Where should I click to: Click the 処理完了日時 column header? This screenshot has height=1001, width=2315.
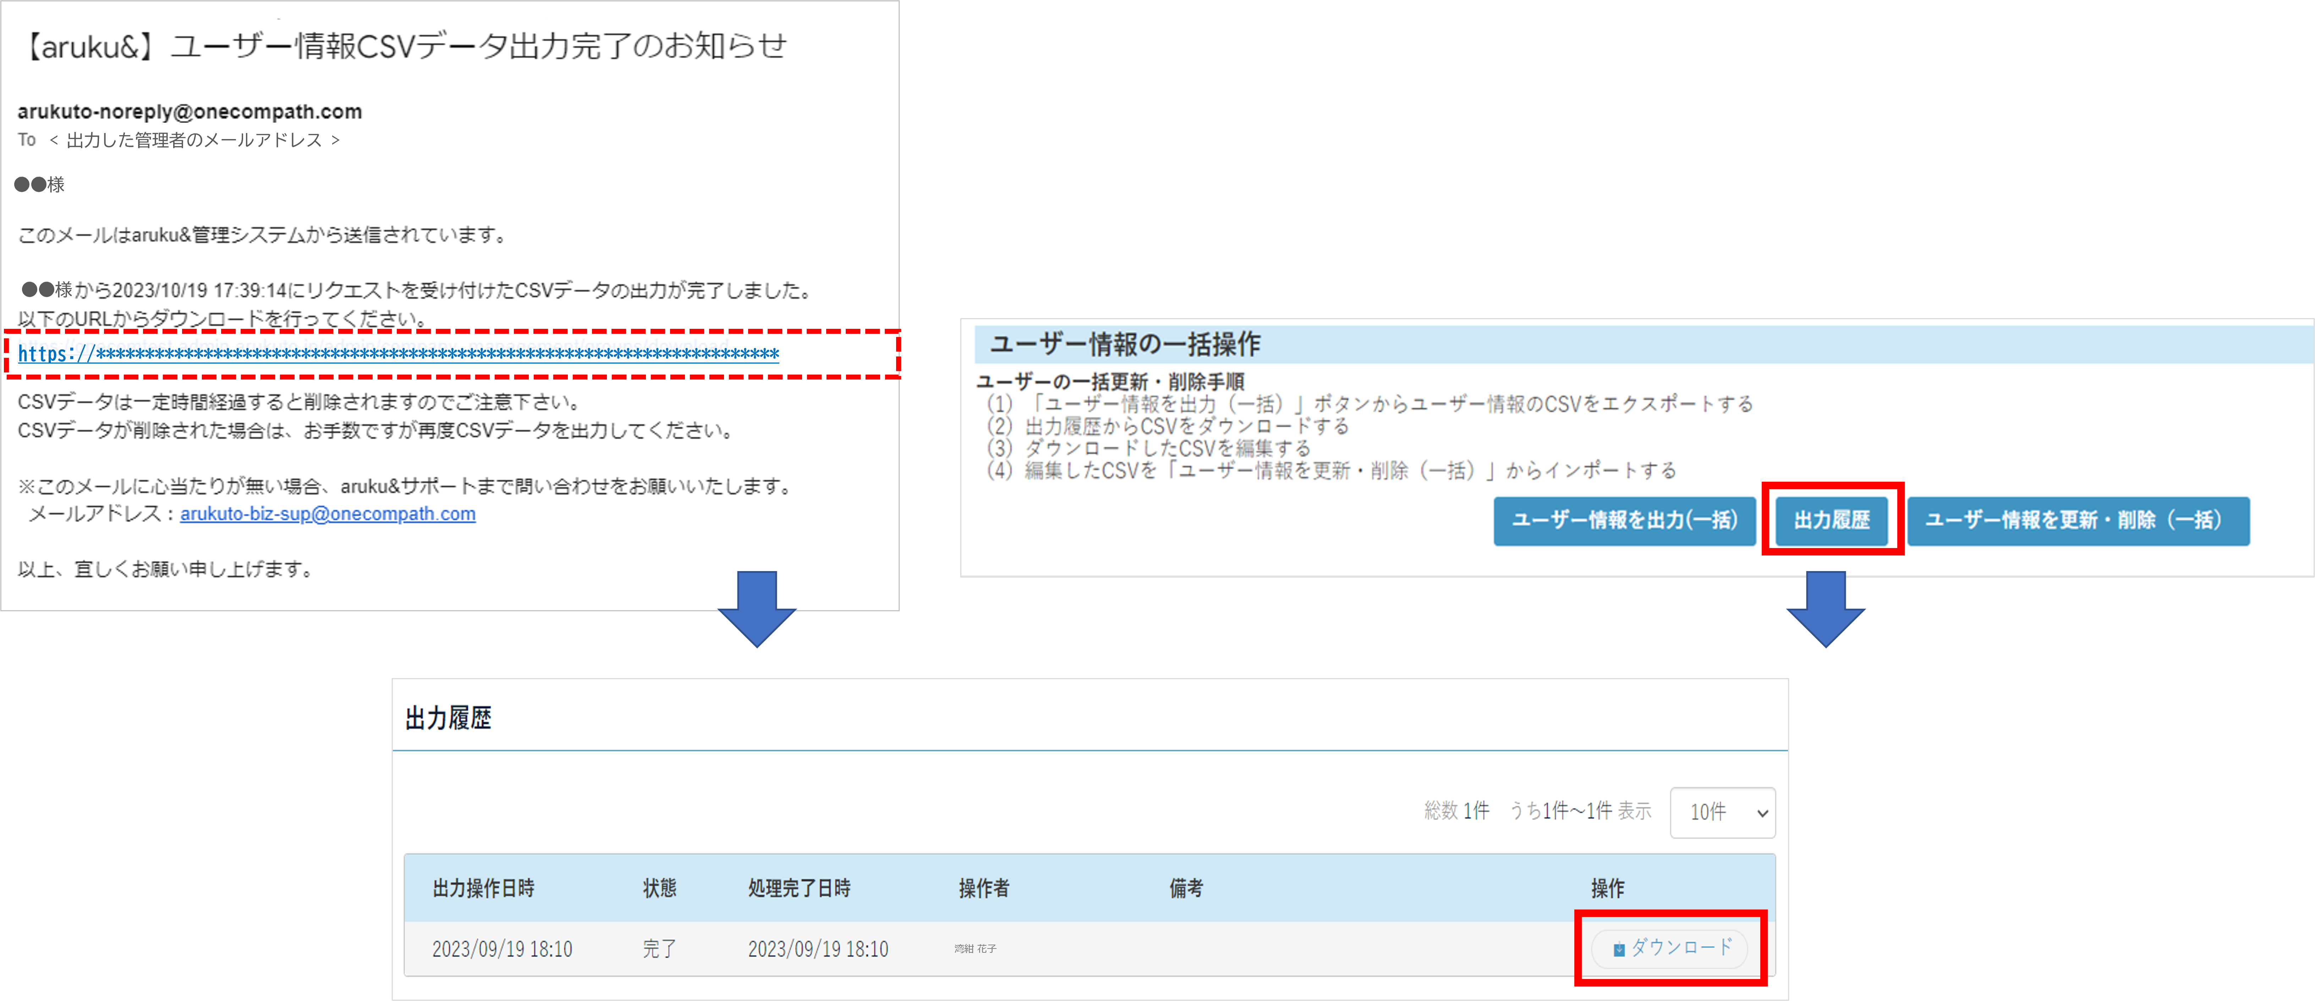pos(799,888)
